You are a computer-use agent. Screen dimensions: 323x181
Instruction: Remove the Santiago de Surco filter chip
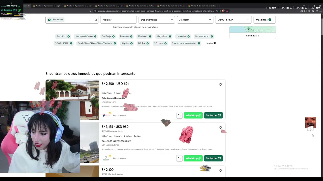pos(95,36)
